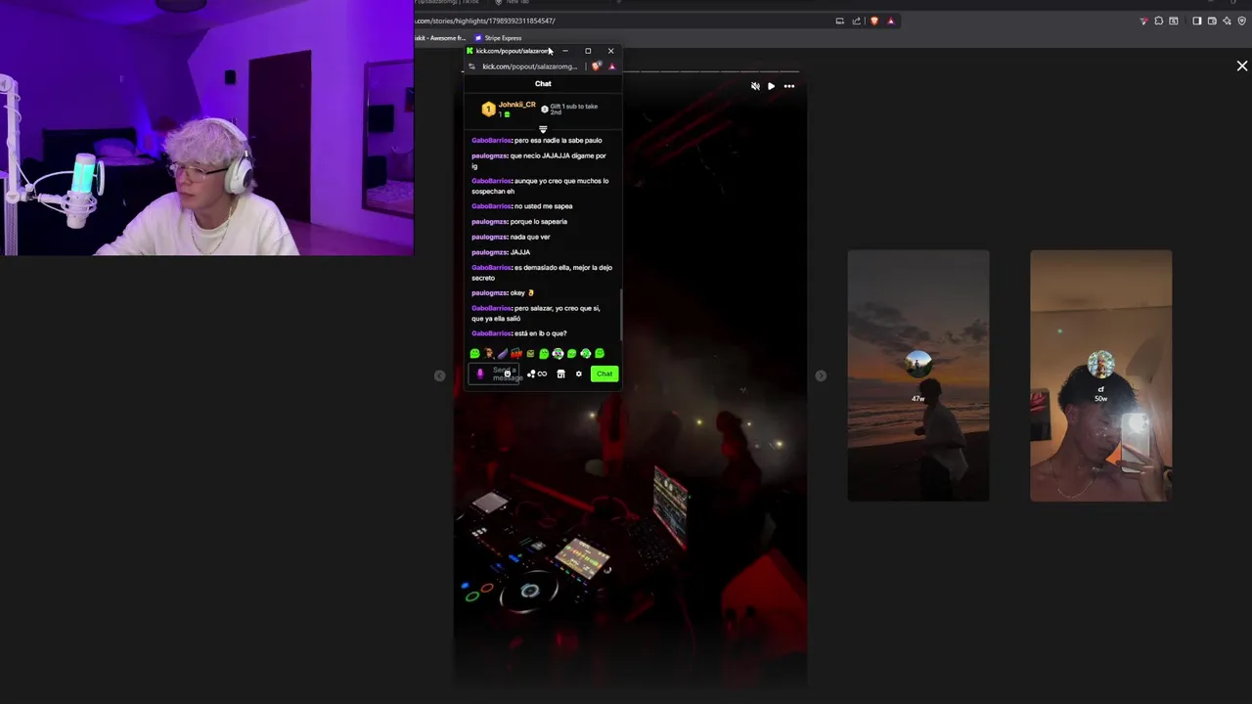
Task: Open the sunset beach story thumbnail
Action: point(917,375)
